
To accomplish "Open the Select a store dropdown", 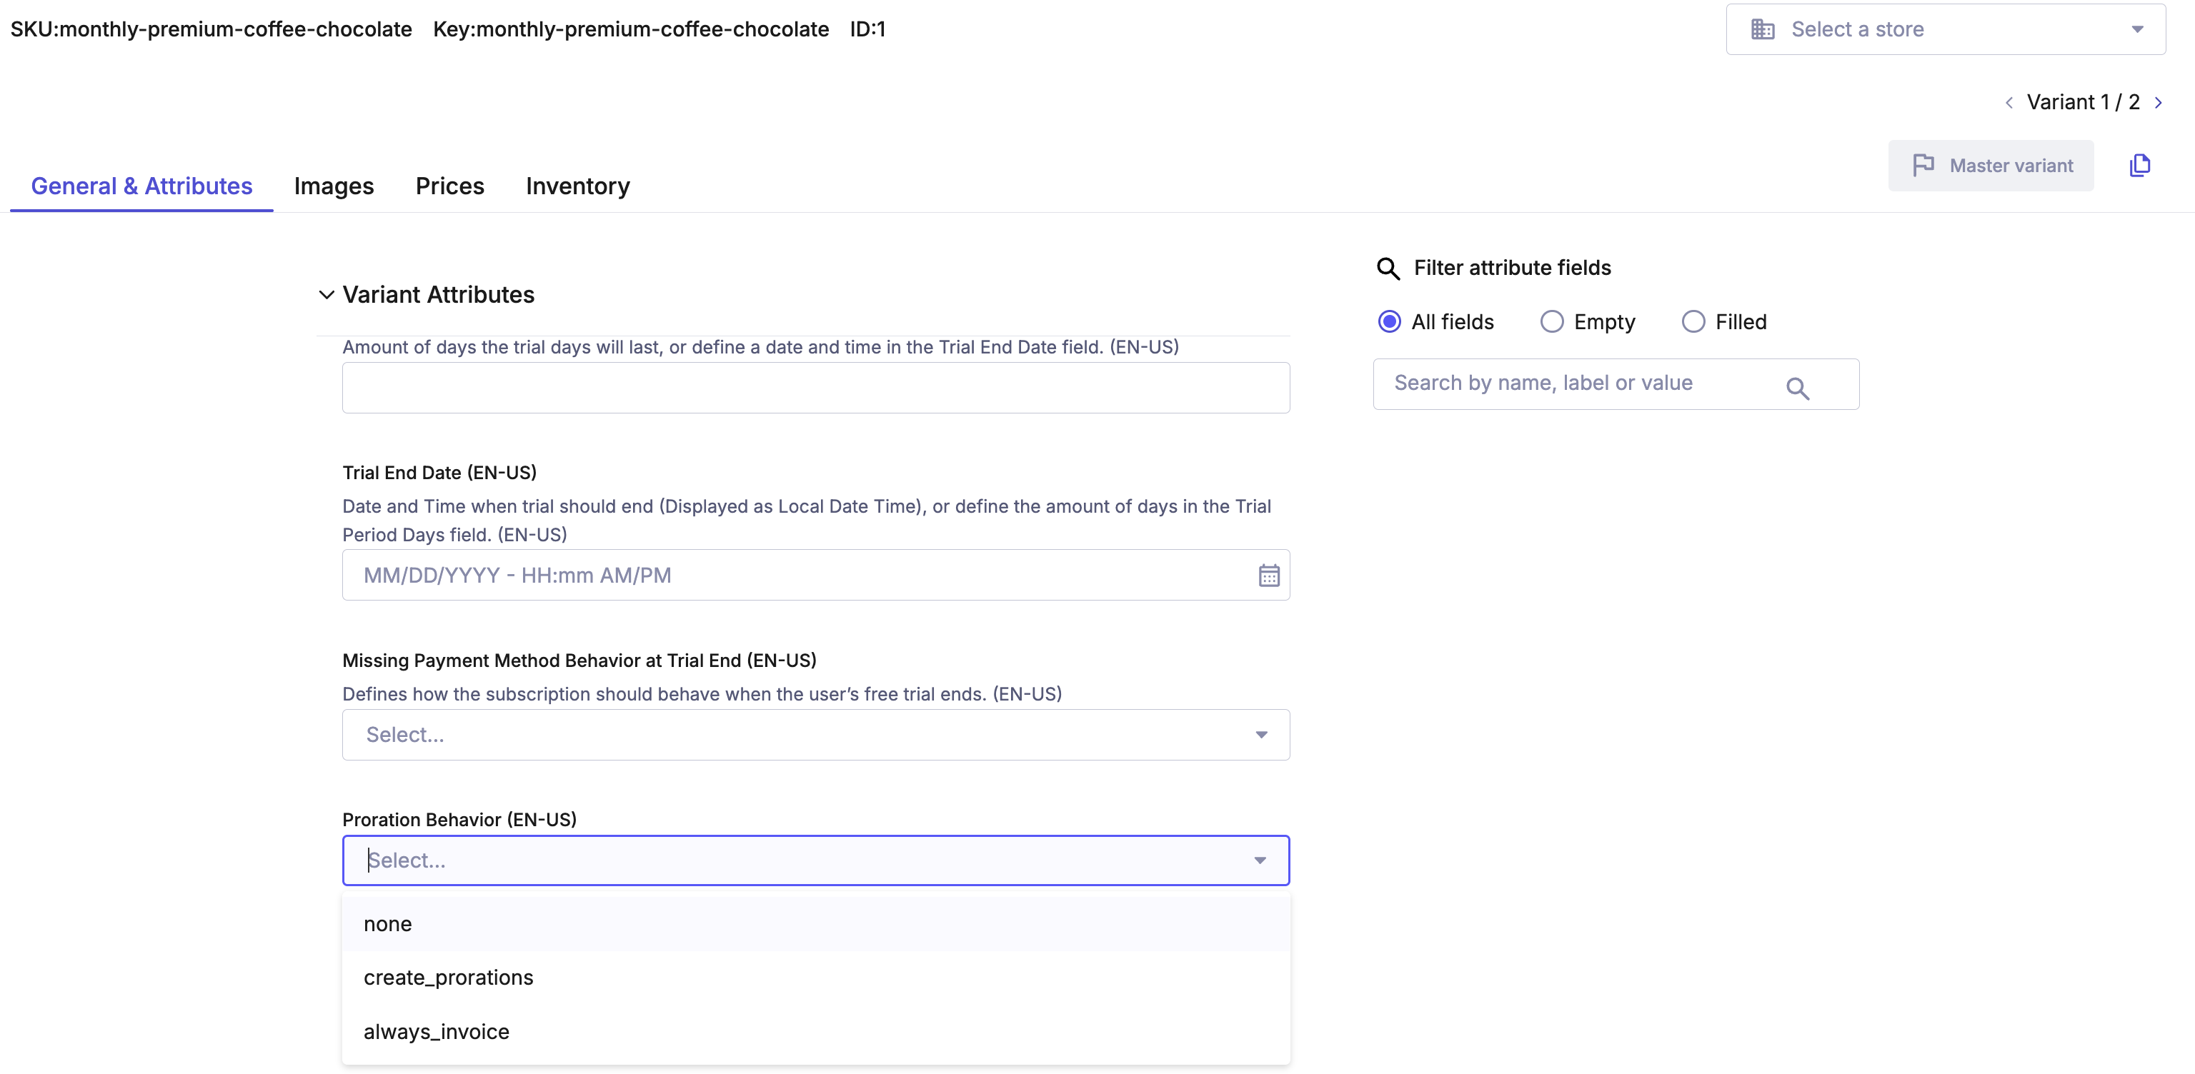I will [x=1946, y=30].
